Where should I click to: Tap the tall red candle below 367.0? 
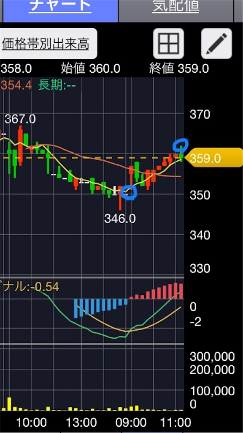[20, 146]
